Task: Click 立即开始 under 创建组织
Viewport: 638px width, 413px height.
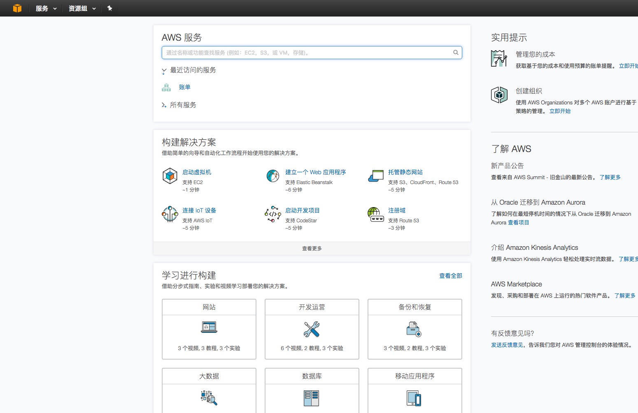Action: pyautogui.click(x=560, y=111)
